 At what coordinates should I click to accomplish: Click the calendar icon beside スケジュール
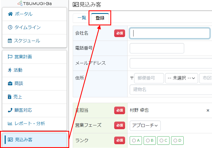[x=10, y=41]
